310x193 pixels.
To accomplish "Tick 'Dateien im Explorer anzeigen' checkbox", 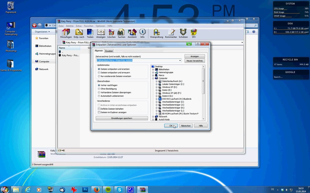I will pos(99,112).
